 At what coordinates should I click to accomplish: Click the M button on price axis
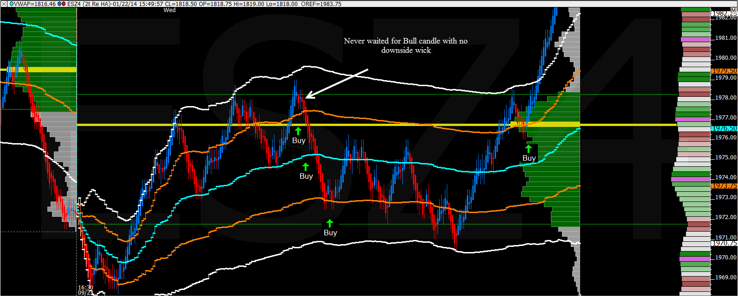coord(733,10)
